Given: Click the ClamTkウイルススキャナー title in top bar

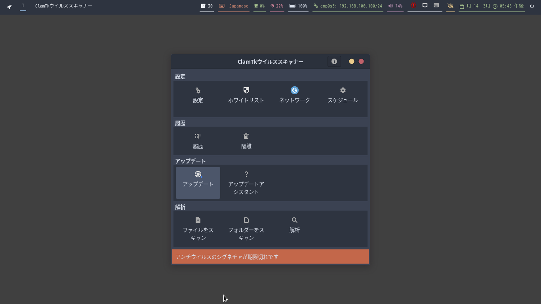Looking at the screenshot, I should [64, 6].
